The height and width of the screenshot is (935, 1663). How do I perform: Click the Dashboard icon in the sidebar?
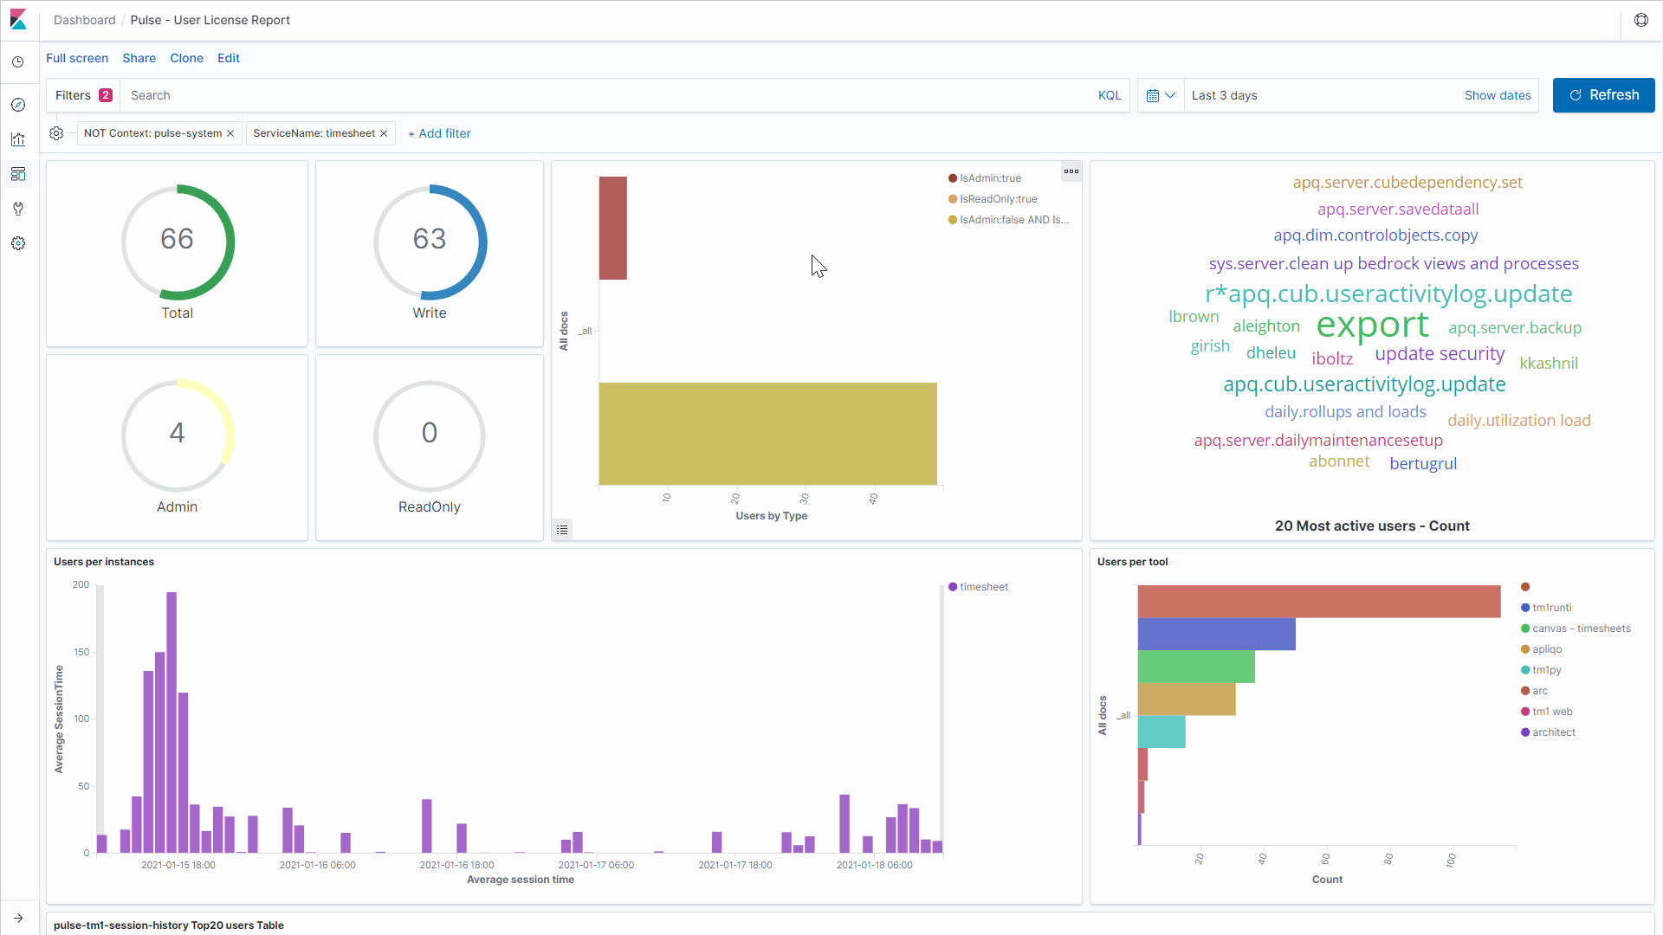(x=18, y=174)
